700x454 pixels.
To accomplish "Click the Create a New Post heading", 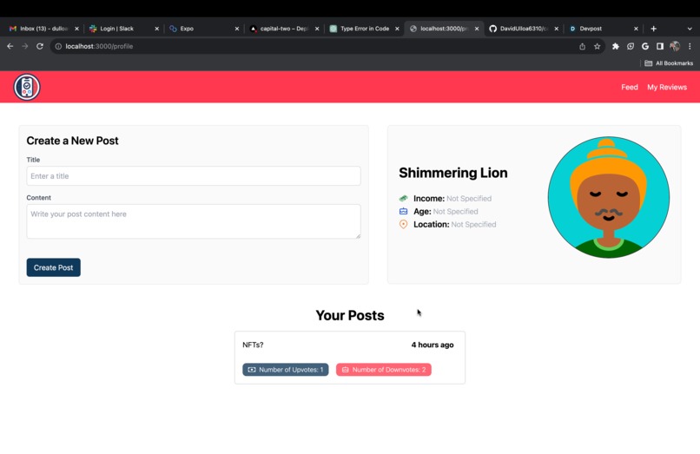I will [72, 141].
